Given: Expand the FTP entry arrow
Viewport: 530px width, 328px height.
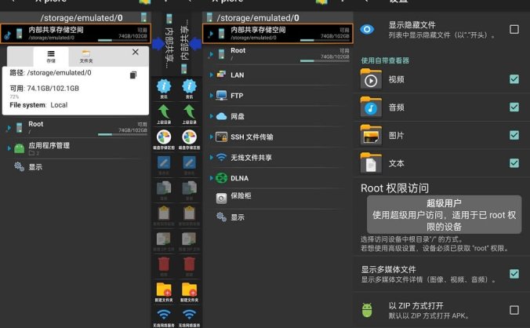Looking at the screenshot, I should (211, 96).
